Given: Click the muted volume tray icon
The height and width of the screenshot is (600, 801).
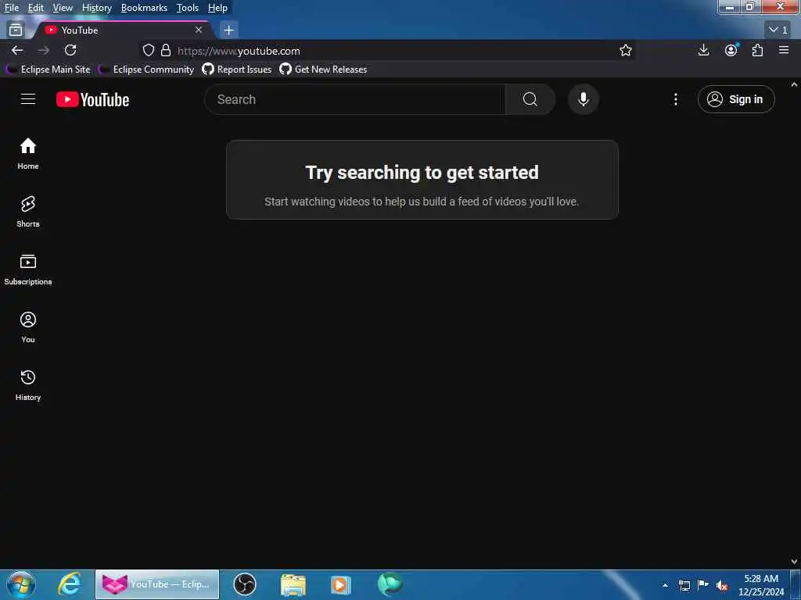Looking at the screenshot, I should pyautogui.click(x=722, y=585).
